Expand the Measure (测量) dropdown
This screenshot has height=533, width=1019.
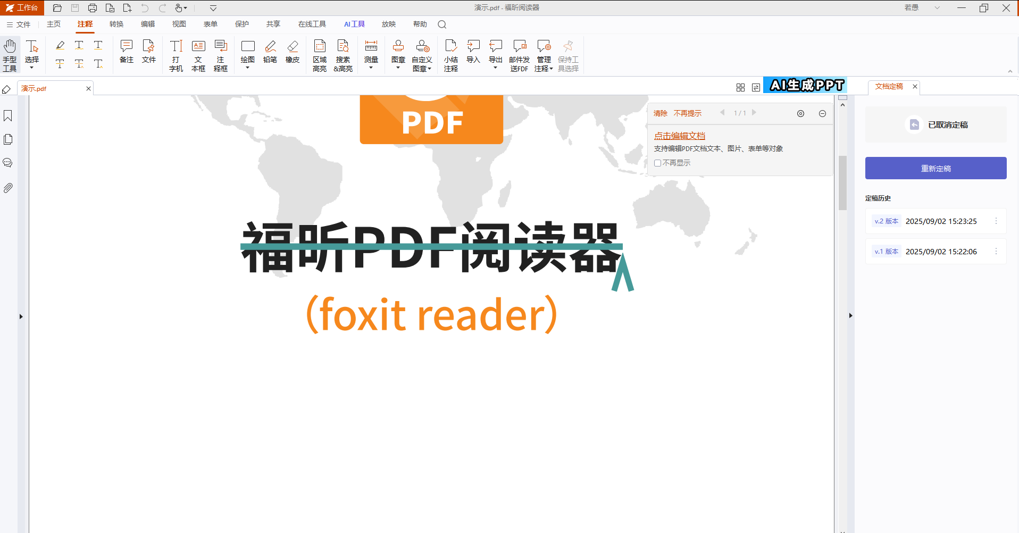pos(371,55)
